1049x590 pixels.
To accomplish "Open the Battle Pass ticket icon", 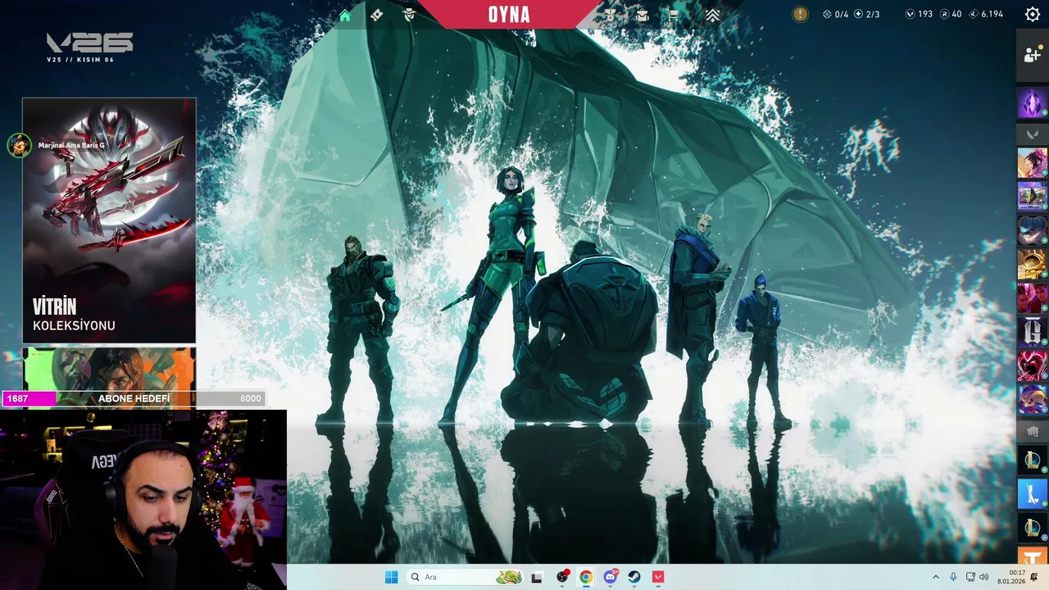I will pos(376,15).
